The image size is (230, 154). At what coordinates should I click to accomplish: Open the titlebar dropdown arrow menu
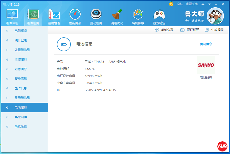209,4
